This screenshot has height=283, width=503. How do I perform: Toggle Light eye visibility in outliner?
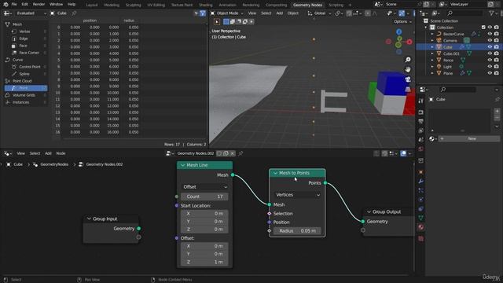coord(490,67)
